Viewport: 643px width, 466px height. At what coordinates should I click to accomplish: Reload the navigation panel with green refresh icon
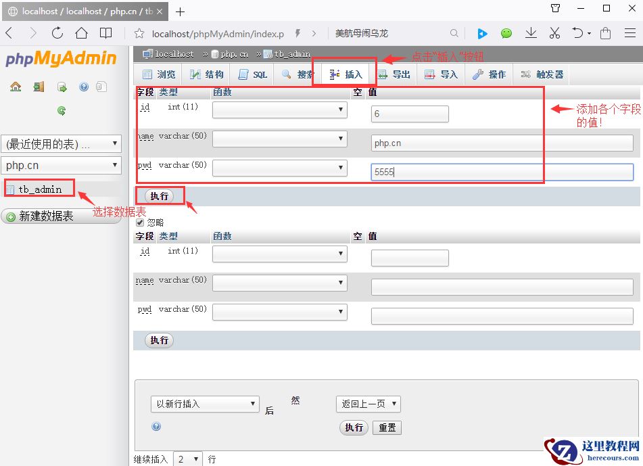(x=62, y=110)
